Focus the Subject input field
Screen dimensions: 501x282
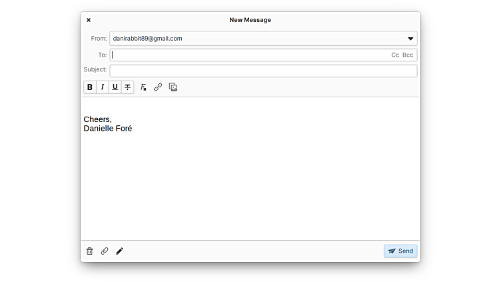[263, 71]
